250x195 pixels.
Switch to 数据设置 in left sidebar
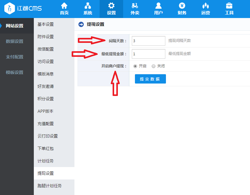15,41
